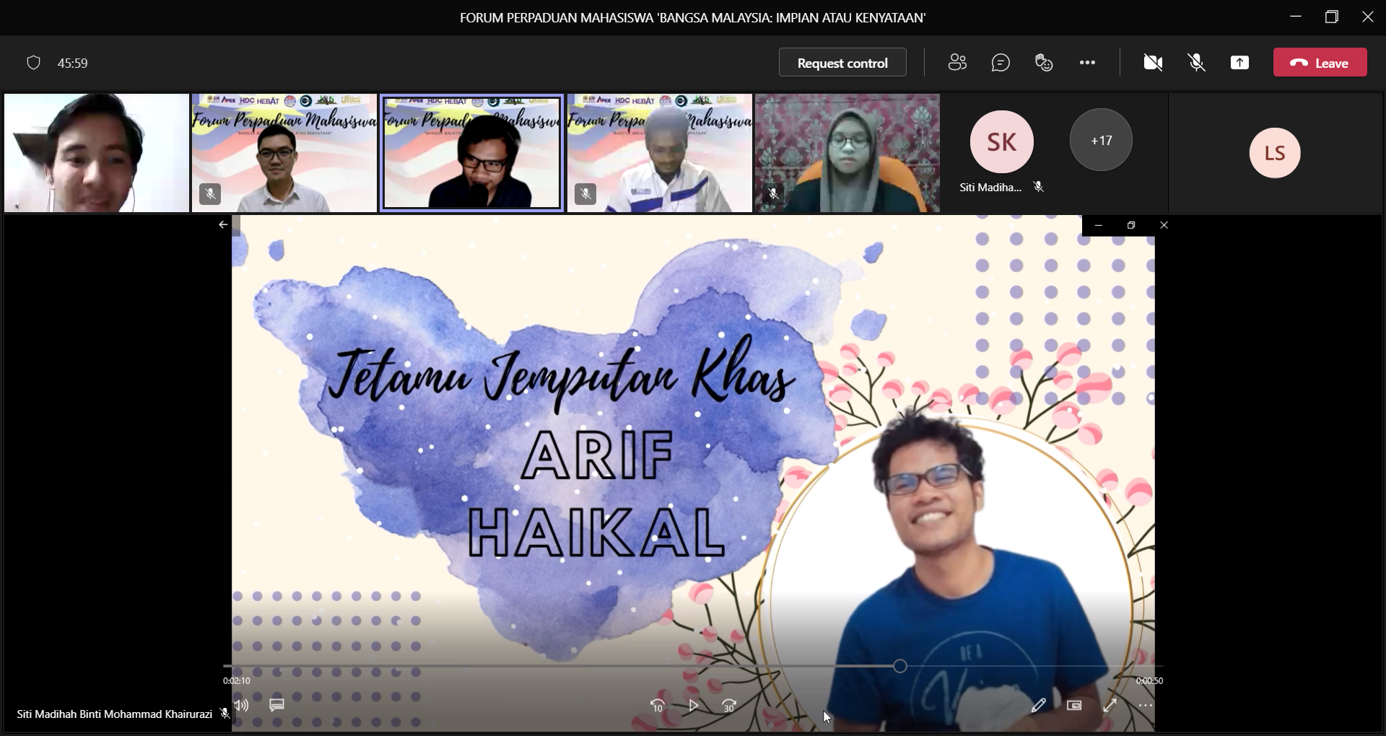Open the share content tray

(1239, 63)
